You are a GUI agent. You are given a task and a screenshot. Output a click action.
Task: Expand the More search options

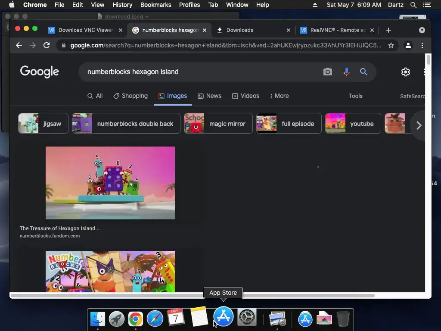coord(279,96)
